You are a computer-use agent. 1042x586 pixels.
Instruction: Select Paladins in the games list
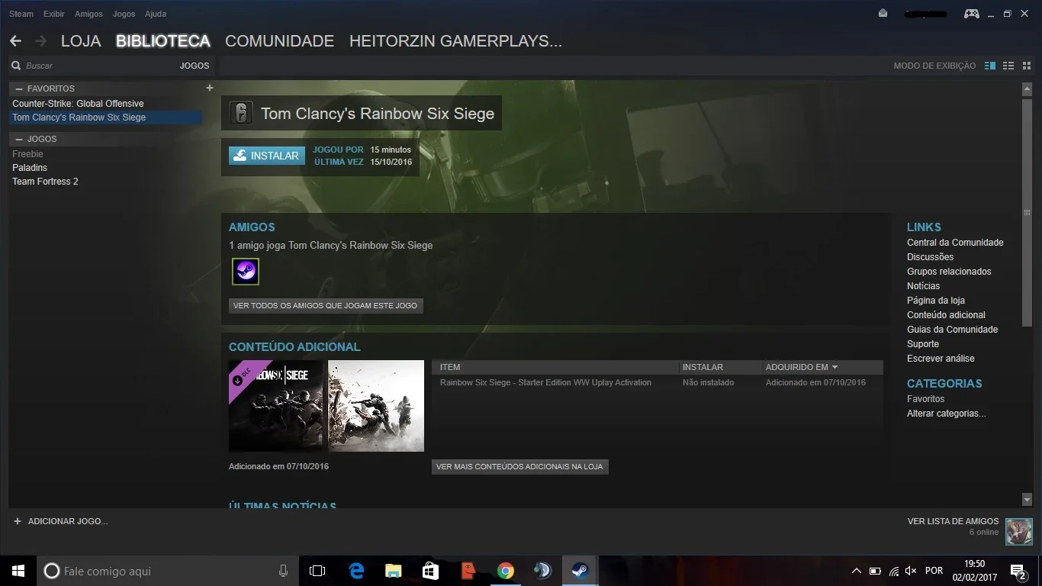tap(30, 168)
